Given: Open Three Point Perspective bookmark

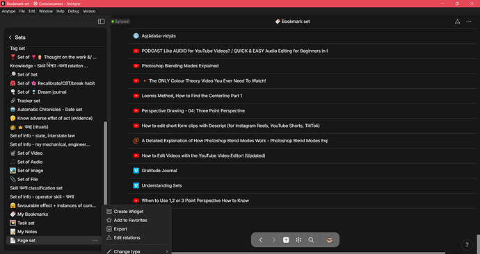Looking at the screenshot, I should tap(193, 110).
